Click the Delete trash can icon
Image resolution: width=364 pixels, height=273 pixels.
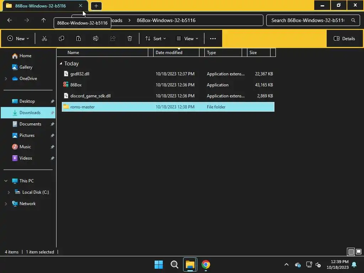tap(130, 38)
